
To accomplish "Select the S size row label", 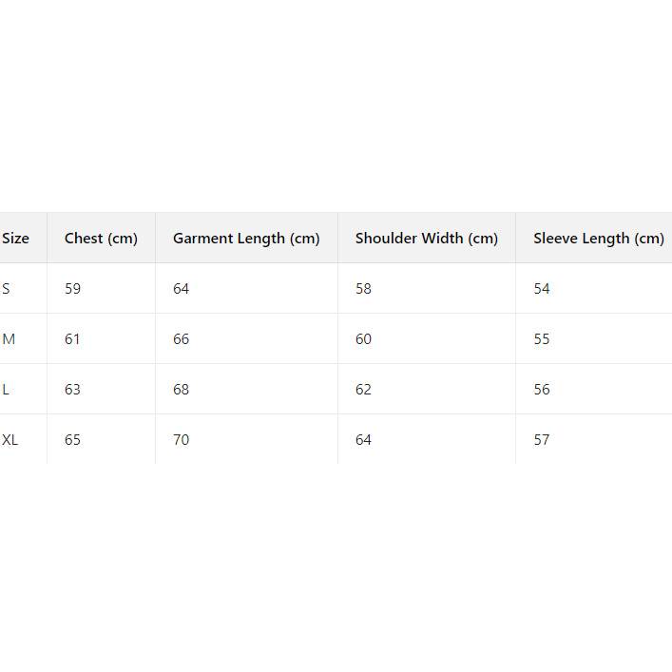I will click(x=7, y=289).
